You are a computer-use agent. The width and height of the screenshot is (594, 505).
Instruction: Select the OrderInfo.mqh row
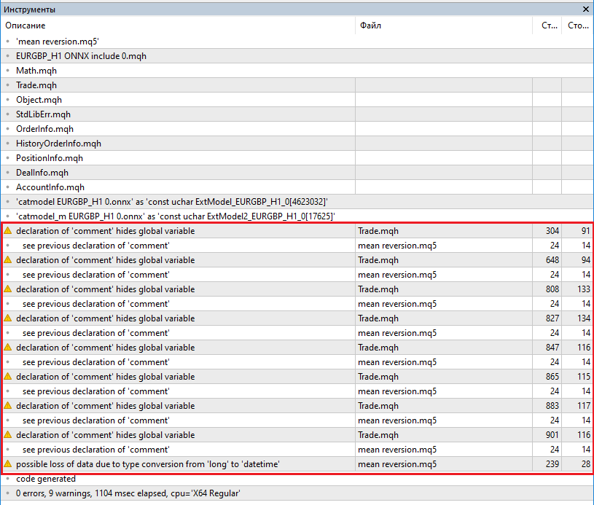click(x=297, y=129)
